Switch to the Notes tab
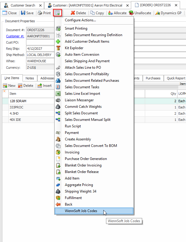 pyautogui.click(x=30, y=78)
